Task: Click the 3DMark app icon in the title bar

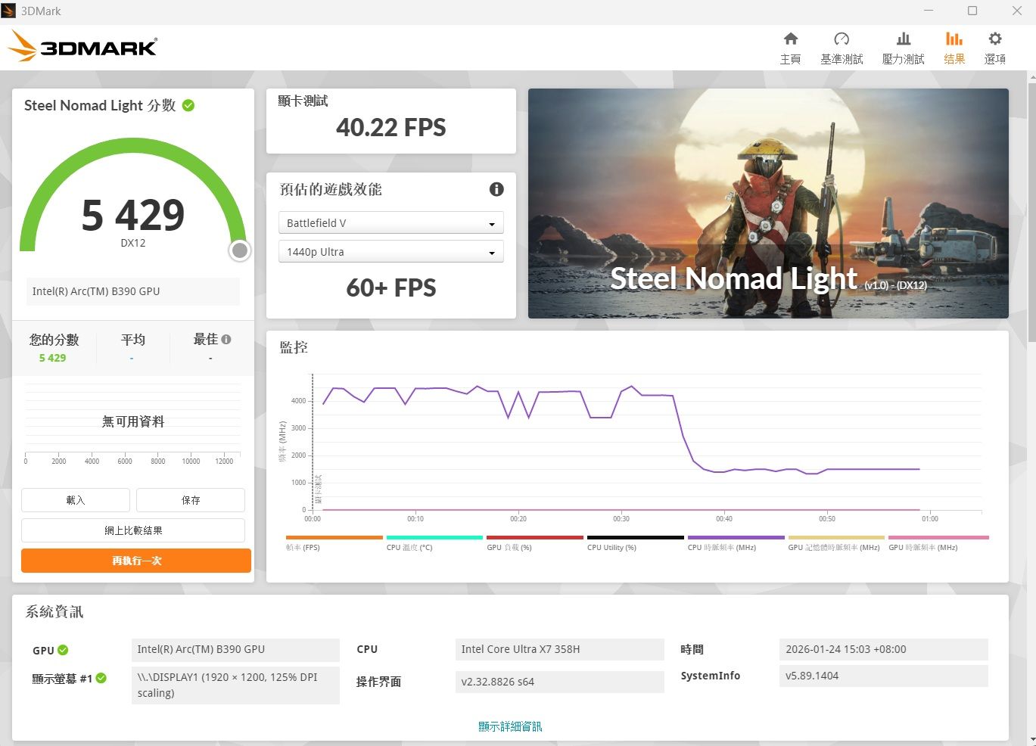Action: click(9, 11)
